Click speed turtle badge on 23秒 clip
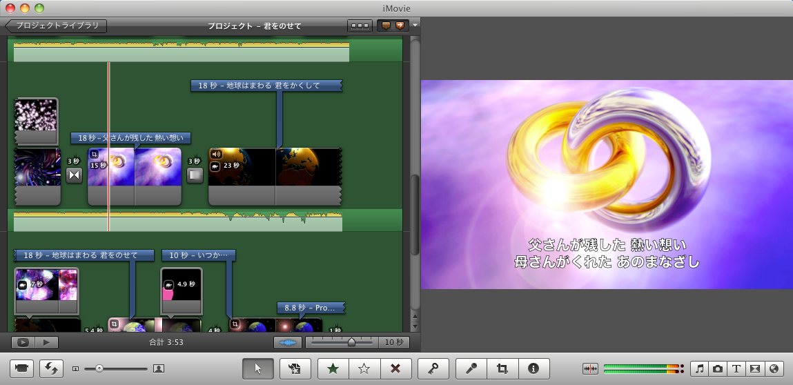The height and width of the screenshot is (385, 793). click(216, 166)
